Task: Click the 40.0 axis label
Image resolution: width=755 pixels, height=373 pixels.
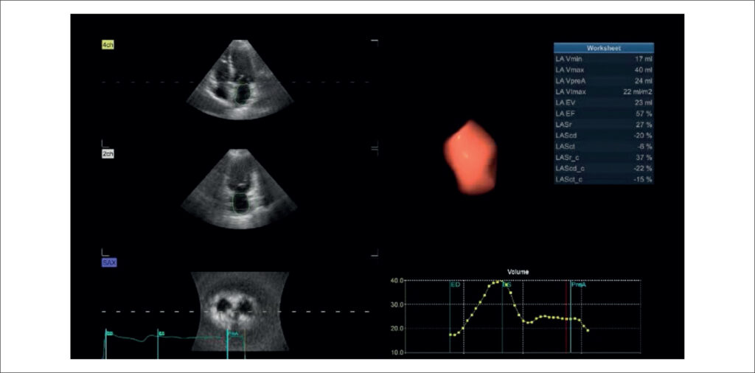Action: [397, 280]
